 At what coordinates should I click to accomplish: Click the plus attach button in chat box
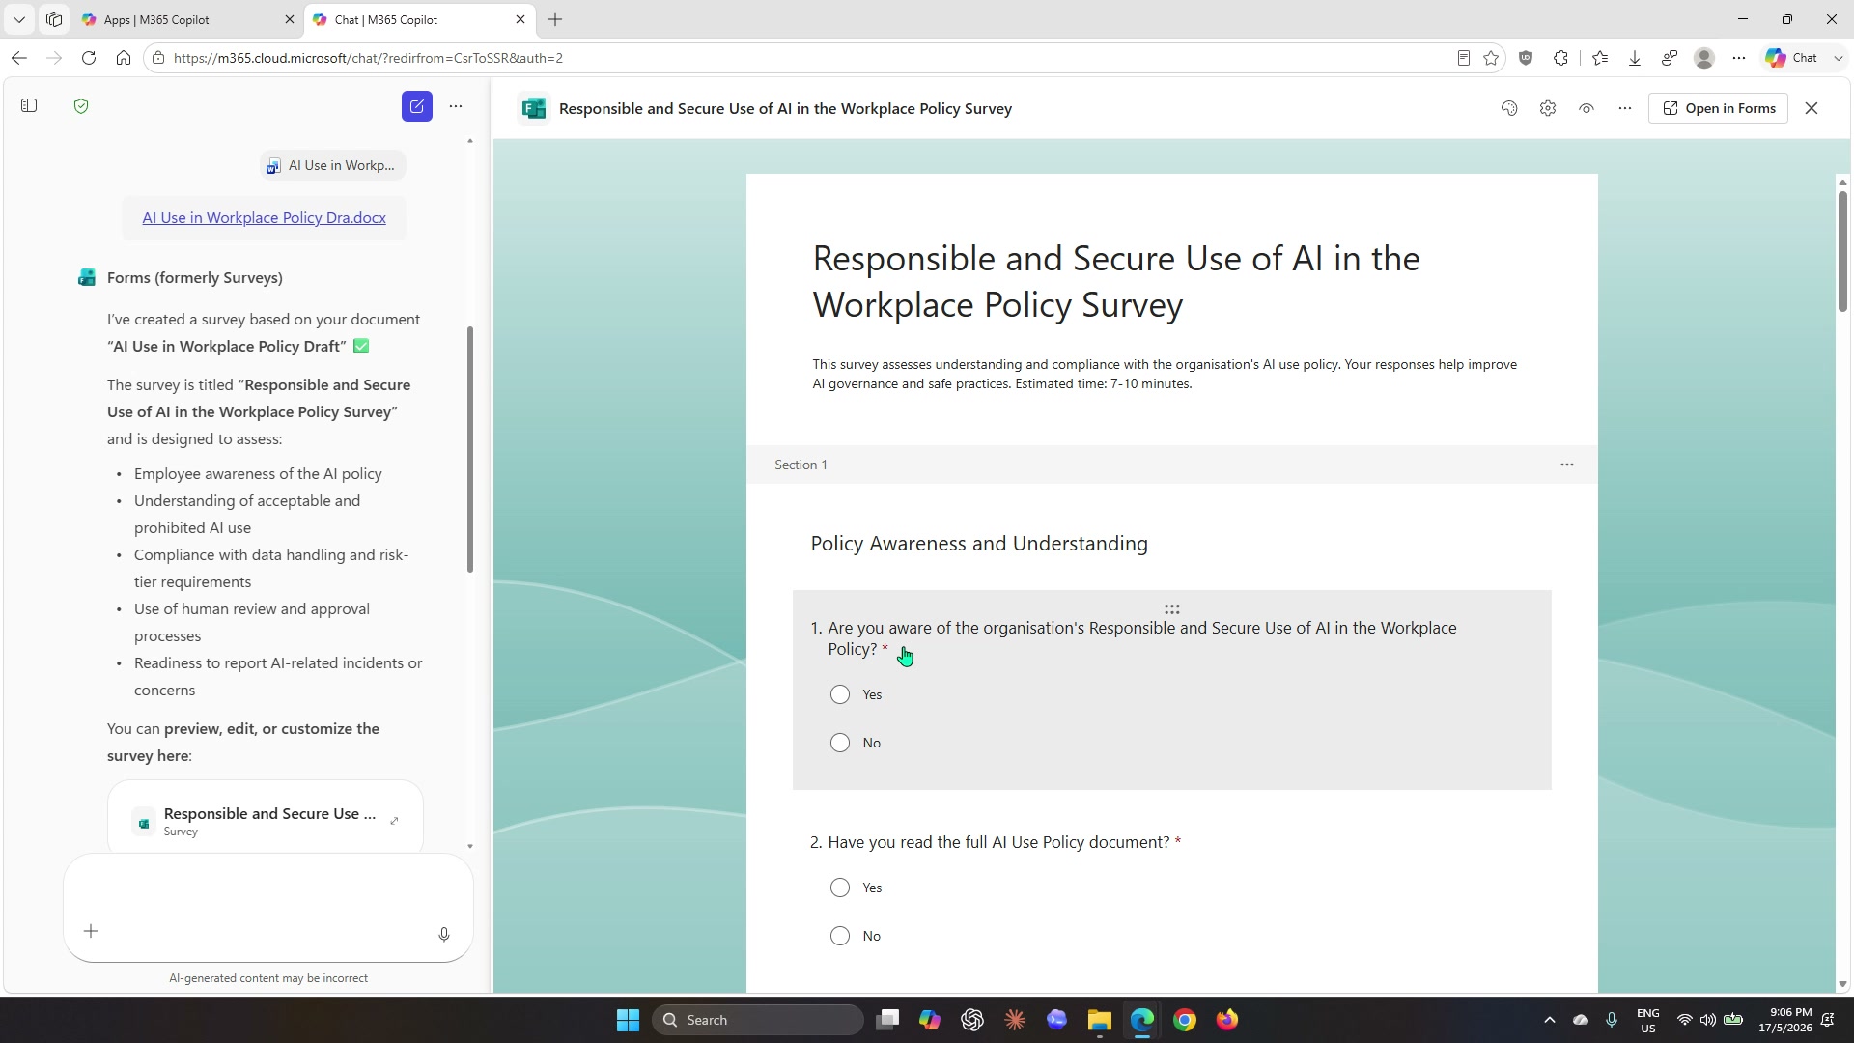point(91,931)
